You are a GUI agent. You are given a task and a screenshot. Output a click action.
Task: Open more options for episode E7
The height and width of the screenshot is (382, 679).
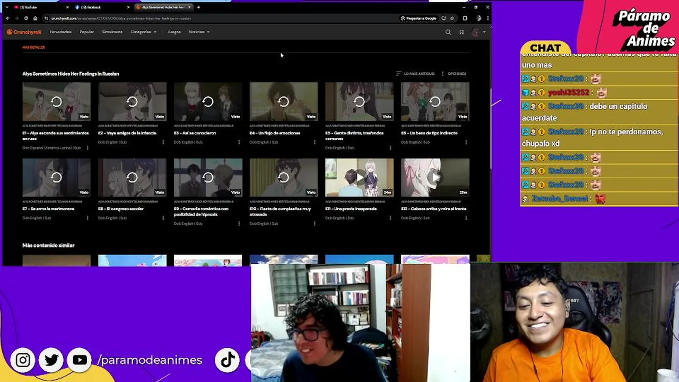click(x=88, y=218)
